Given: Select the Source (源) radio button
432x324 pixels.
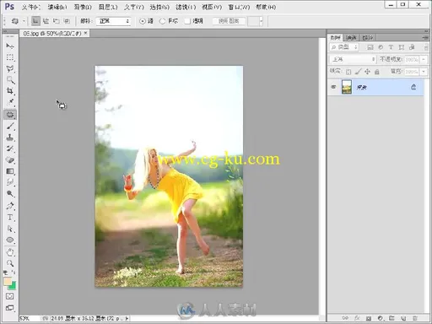Looking at the screenshot, I should point(143,21).
